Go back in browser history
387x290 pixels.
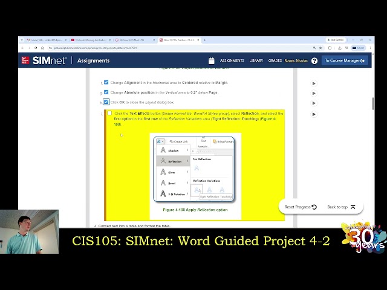click(x=22, y=48)
